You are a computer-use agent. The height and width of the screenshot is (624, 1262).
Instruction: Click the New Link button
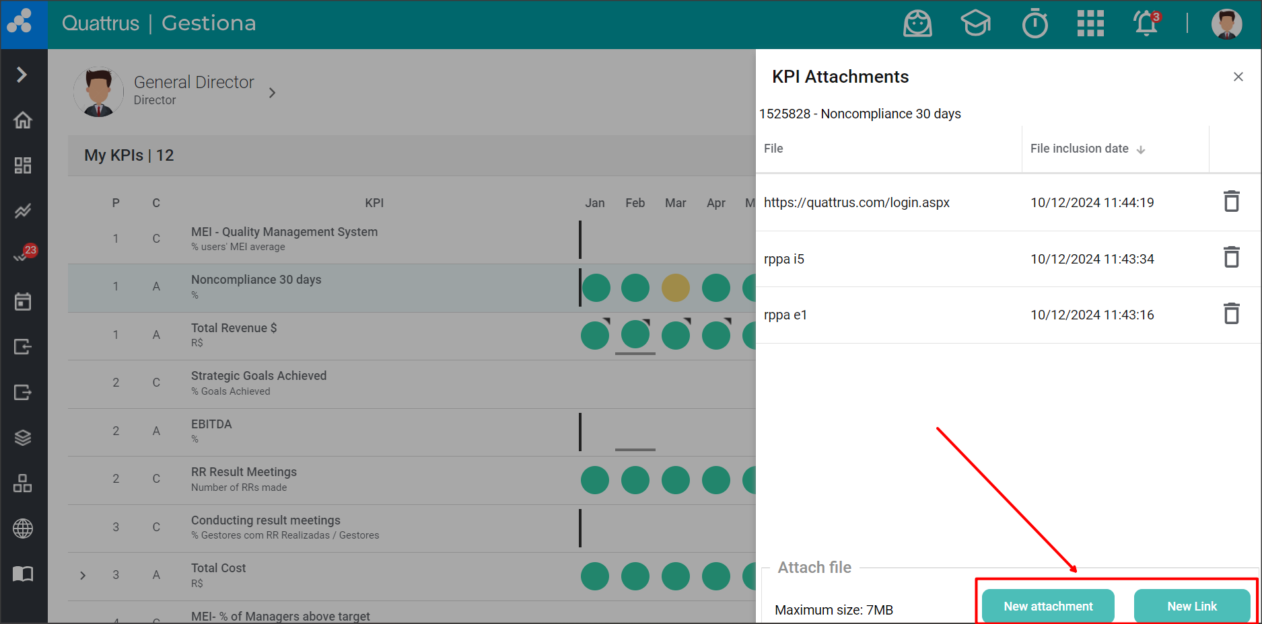(1191, 606)
